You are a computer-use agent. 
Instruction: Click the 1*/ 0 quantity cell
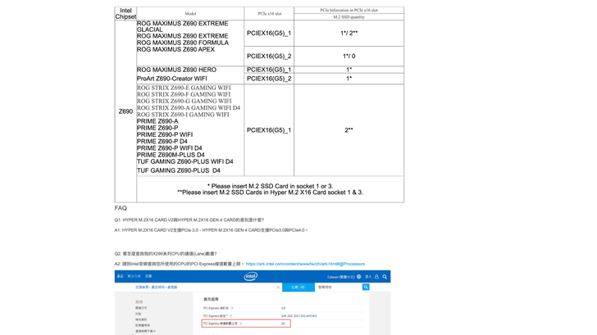pyautogui.click(x=349, y=56)
